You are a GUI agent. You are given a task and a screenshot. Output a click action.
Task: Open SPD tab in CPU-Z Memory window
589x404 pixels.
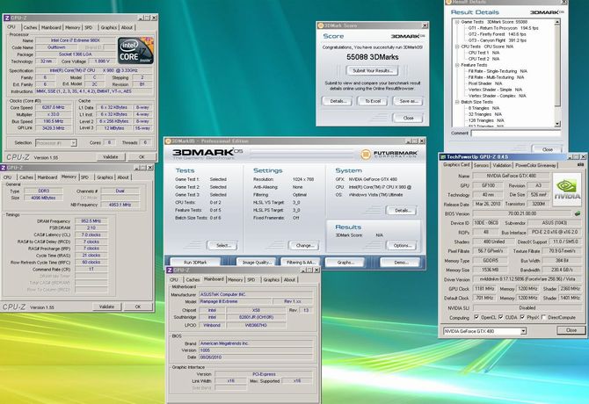(x=85, y=177)
